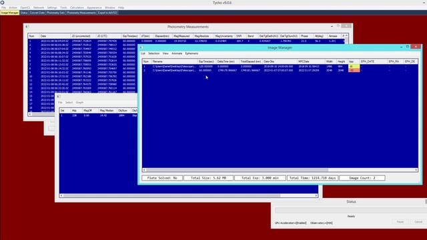The width and height of the screenshot is (427, 240).
Task: Click MagMeasured column header in Photometry Measurements
Action: coord(182,36)
